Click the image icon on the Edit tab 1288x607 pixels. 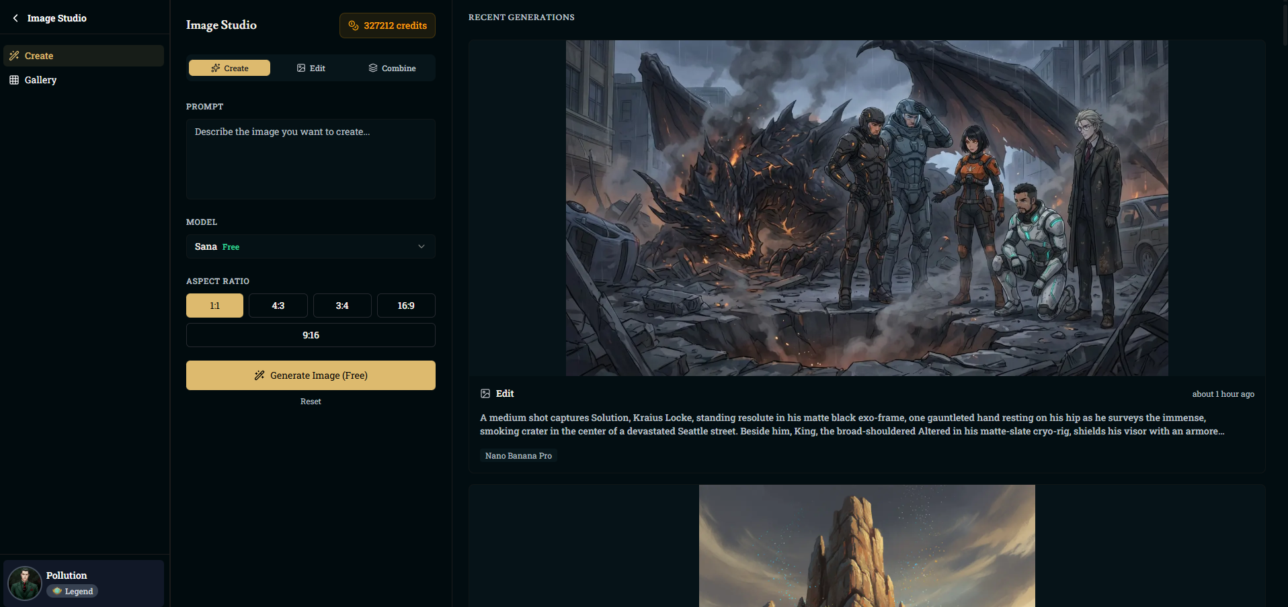301,68
